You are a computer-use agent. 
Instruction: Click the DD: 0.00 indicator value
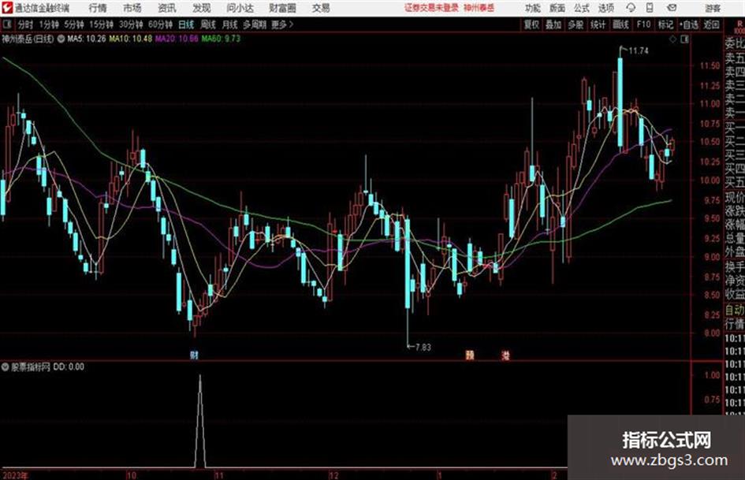(x=69, y=367)
